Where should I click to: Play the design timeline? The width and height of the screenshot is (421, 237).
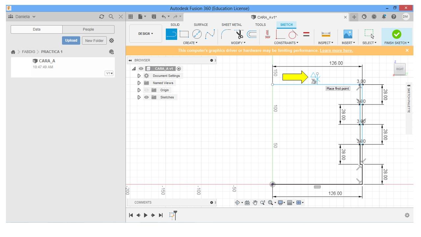[146, 215]
